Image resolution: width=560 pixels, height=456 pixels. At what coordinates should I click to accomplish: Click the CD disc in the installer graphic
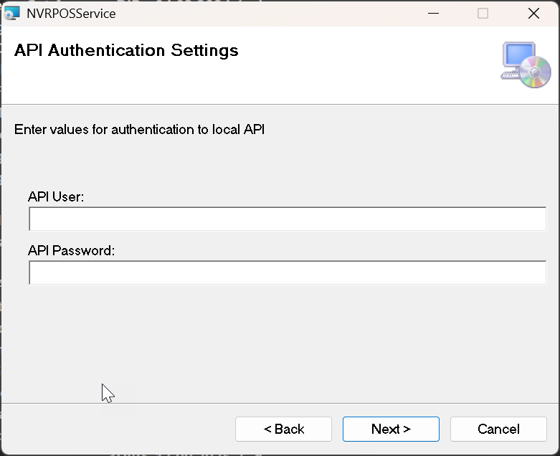[535, 72]
